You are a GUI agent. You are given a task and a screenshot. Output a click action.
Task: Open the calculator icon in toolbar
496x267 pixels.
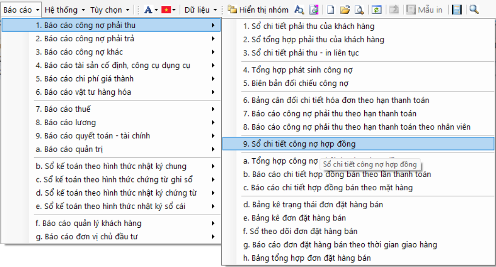pos(457,10)
